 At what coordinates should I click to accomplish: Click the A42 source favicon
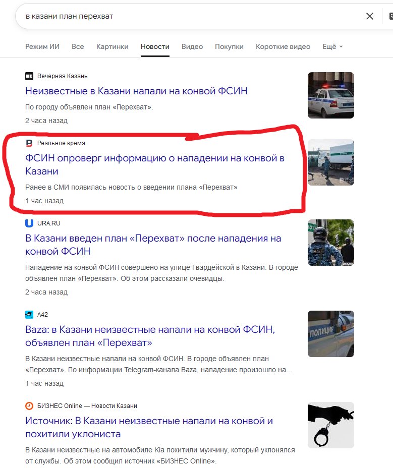tap(29, 315)
